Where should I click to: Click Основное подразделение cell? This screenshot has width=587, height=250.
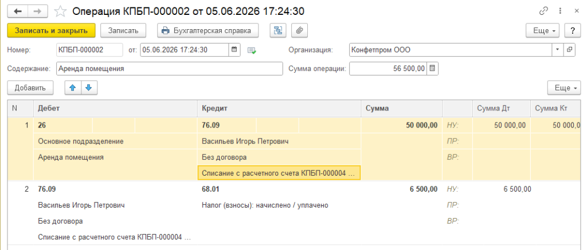tap(116, 141)
